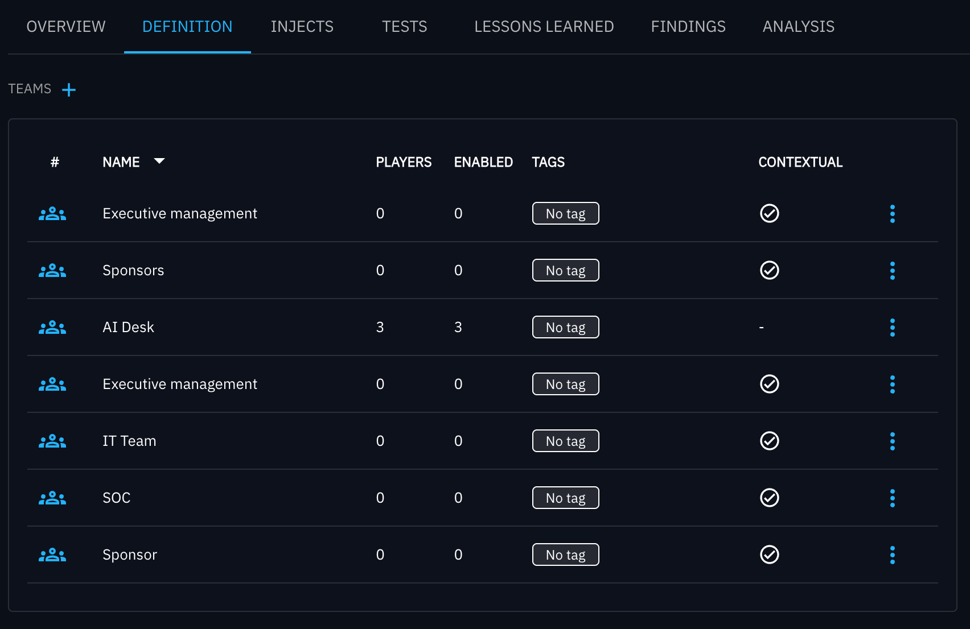Open the three-dot menu for IT Team
The height and width of the screenshot is (629, 970).
892,441
